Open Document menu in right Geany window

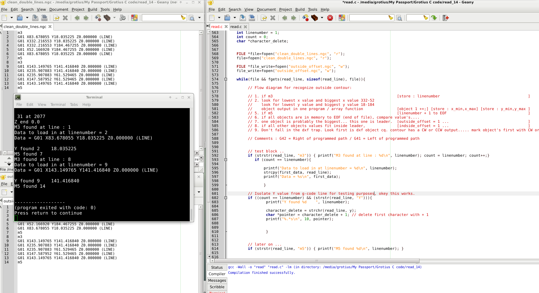pyautogui.click(x=266, y=9)
